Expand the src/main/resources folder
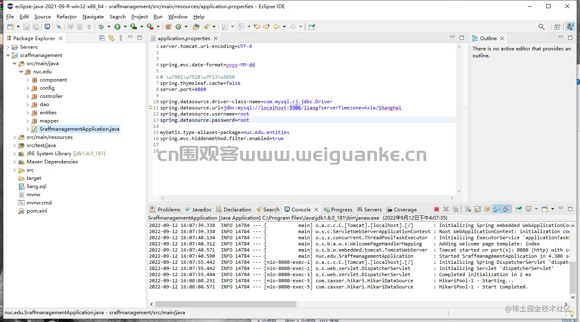This screenshot has width=580, height=322. point(15,137)
